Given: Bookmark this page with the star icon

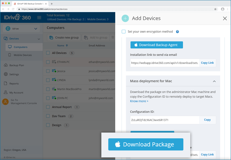Looking at the screenshot, I should (x=215, y=9).
